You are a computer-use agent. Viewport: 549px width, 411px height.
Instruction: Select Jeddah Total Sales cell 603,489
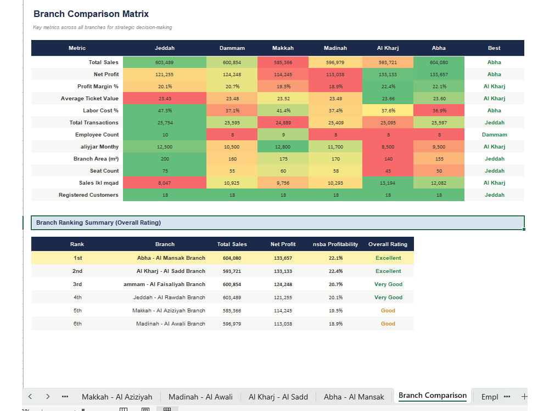pyautogui.click(x=165, y=62)
